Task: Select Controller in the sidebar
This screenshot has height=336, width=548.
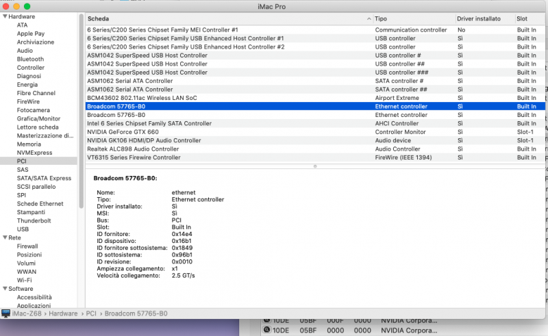Action: click(31, 68)
